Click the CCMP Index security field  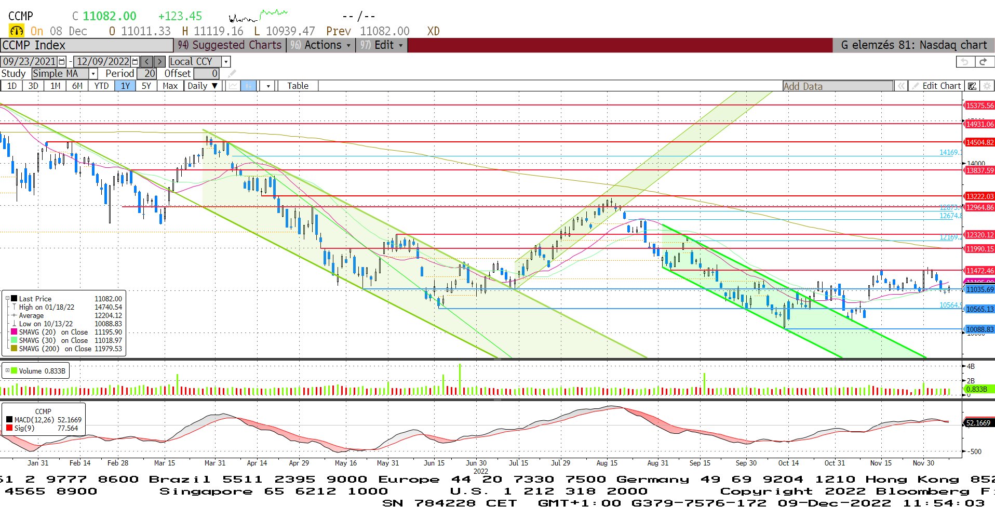pyautogui.click(x=87, y=45)
